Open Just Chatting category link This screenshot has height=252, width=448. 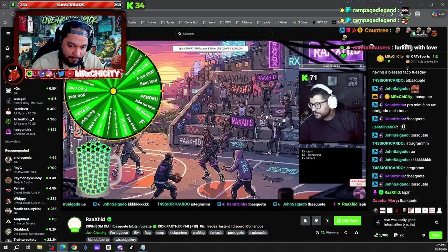[96, 232]
